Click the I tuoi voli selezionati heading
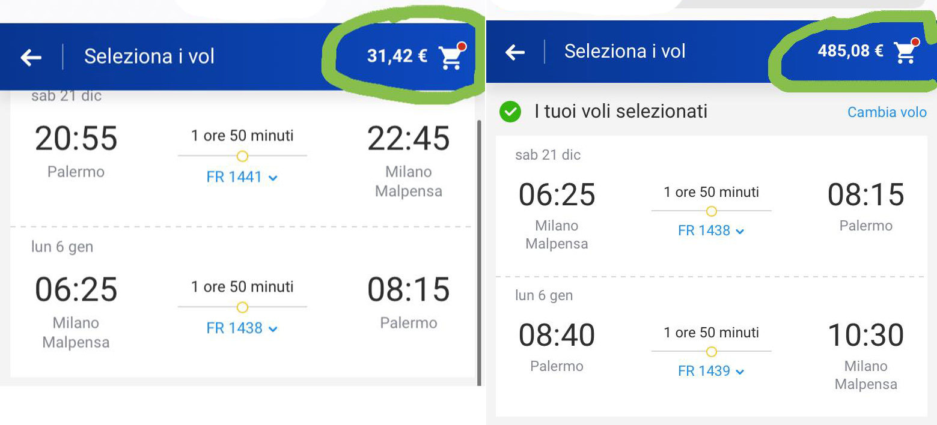The image size is (937, 425). [x=621, y=112]
